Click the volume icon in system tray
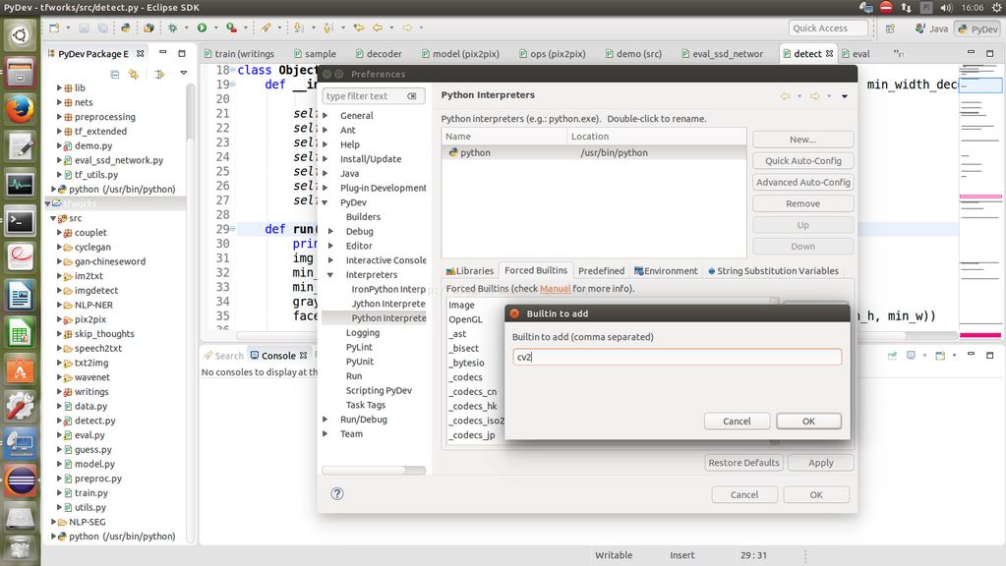Image resolution: width=1006 pixels, height=566 pixels. coord(946,8)
